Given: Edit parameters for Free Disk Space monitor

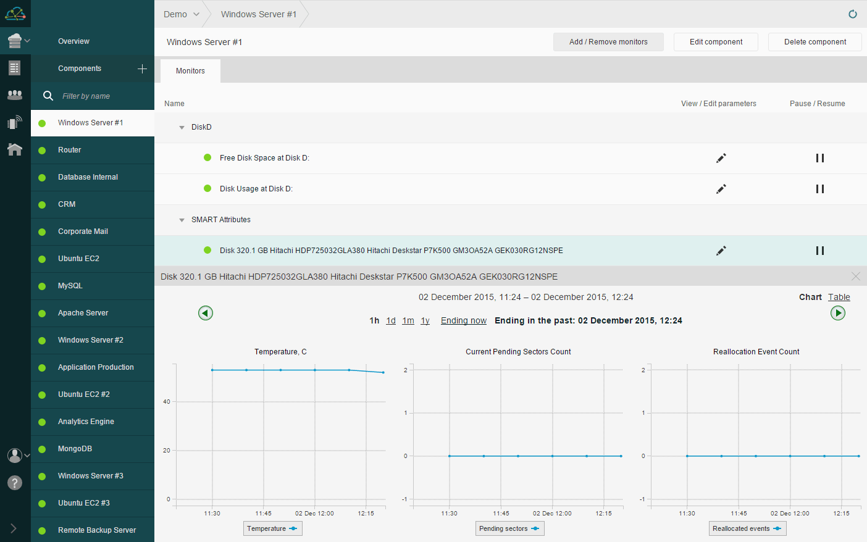Looking at the screenshot, I should 721,158.
